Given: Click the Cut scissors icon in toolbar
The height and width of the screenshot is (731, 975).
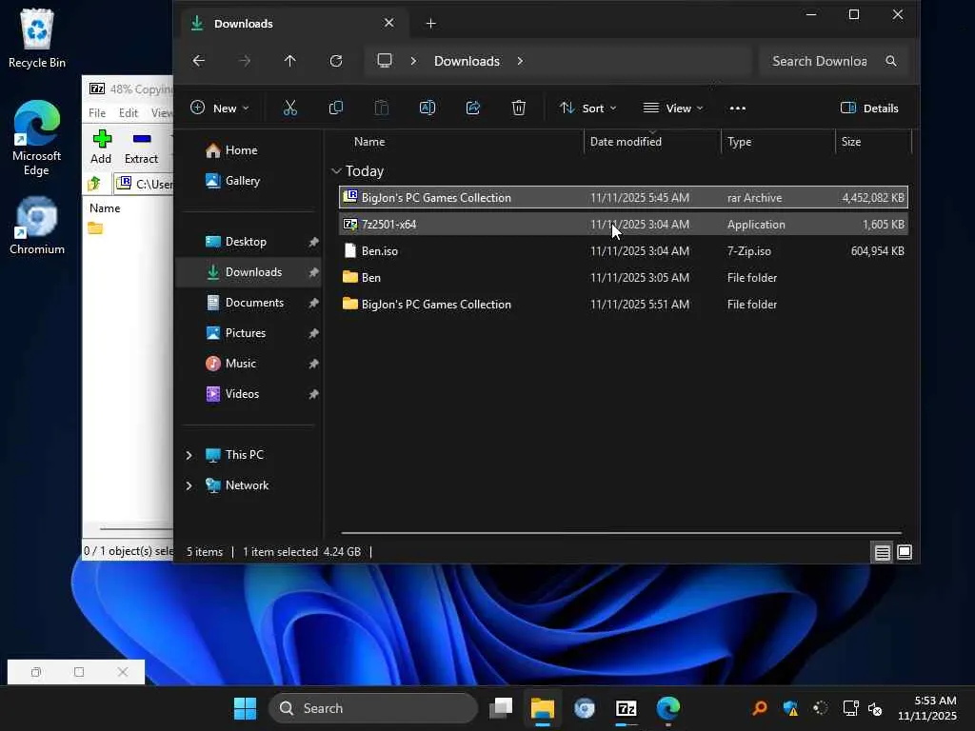Looking at the screenshot, I should pos(290,109).
